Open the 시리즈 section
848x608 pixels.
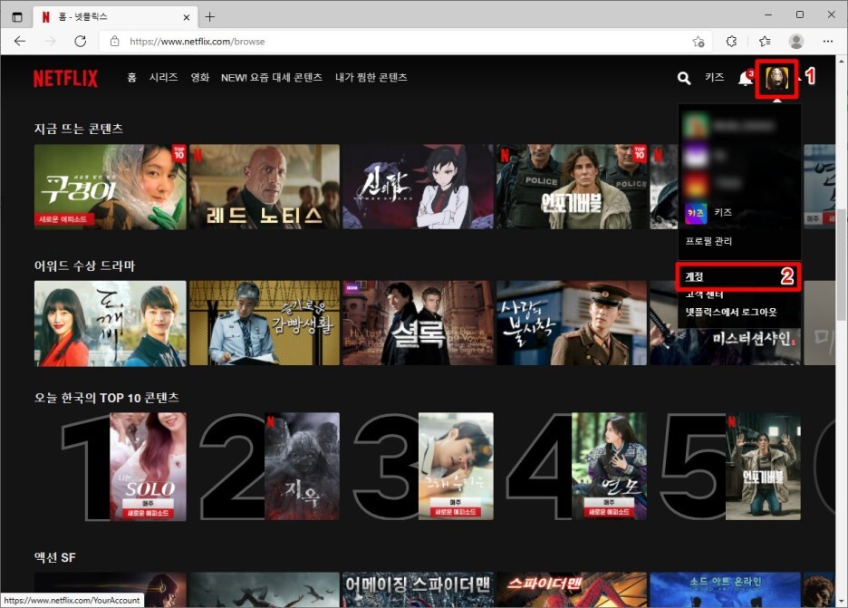click(163, 77)
